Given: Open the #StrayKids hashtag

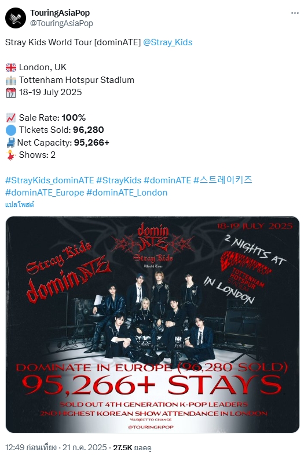Looking at the screenshot, I should click(119, 180).
